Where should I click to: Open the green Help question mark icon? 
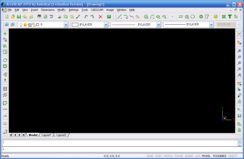pos(109,17)
